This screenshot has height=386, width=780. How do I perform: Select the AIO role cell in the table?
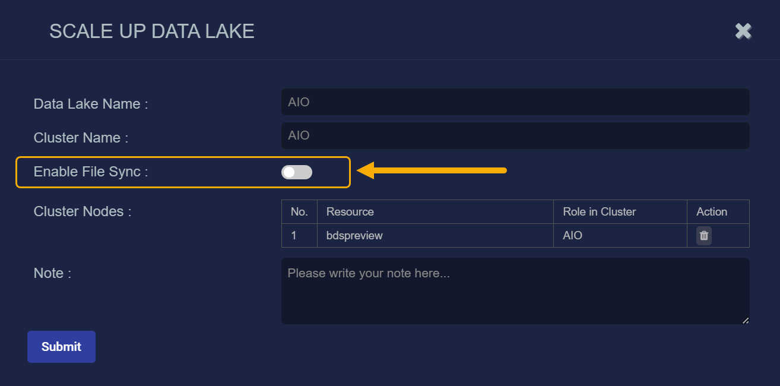pos(572,236)
